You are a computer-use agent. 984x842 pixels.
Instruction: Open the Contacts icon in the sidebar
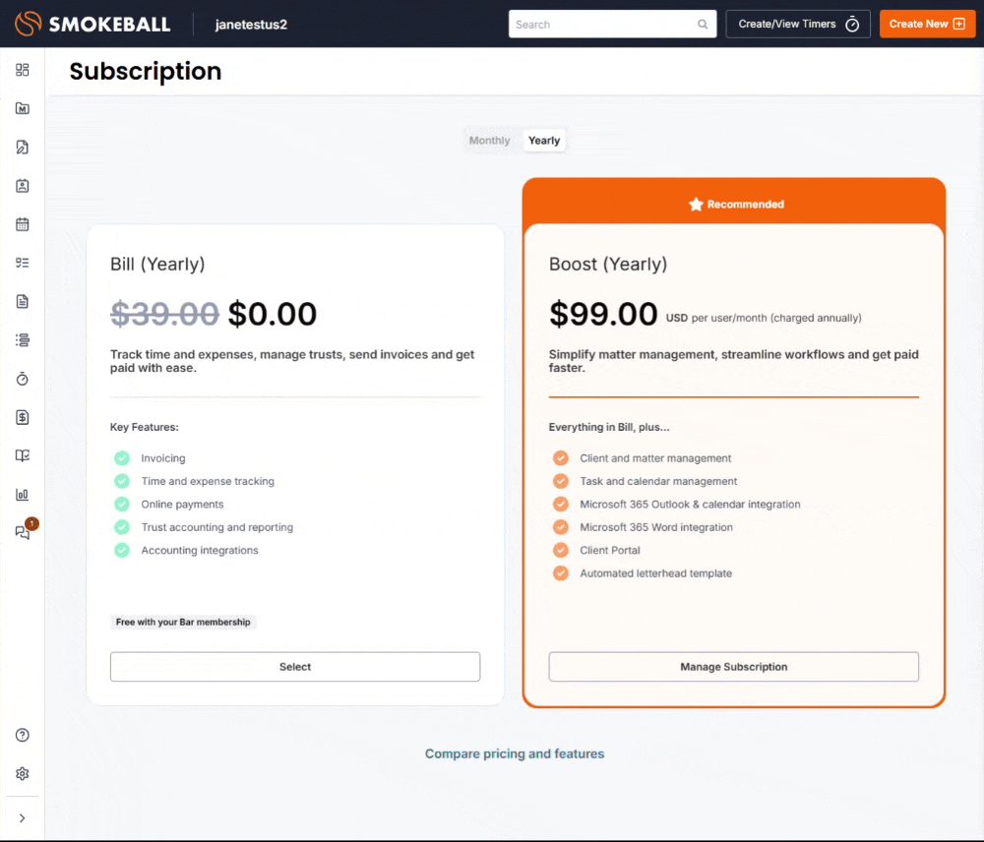click(23, 186)
